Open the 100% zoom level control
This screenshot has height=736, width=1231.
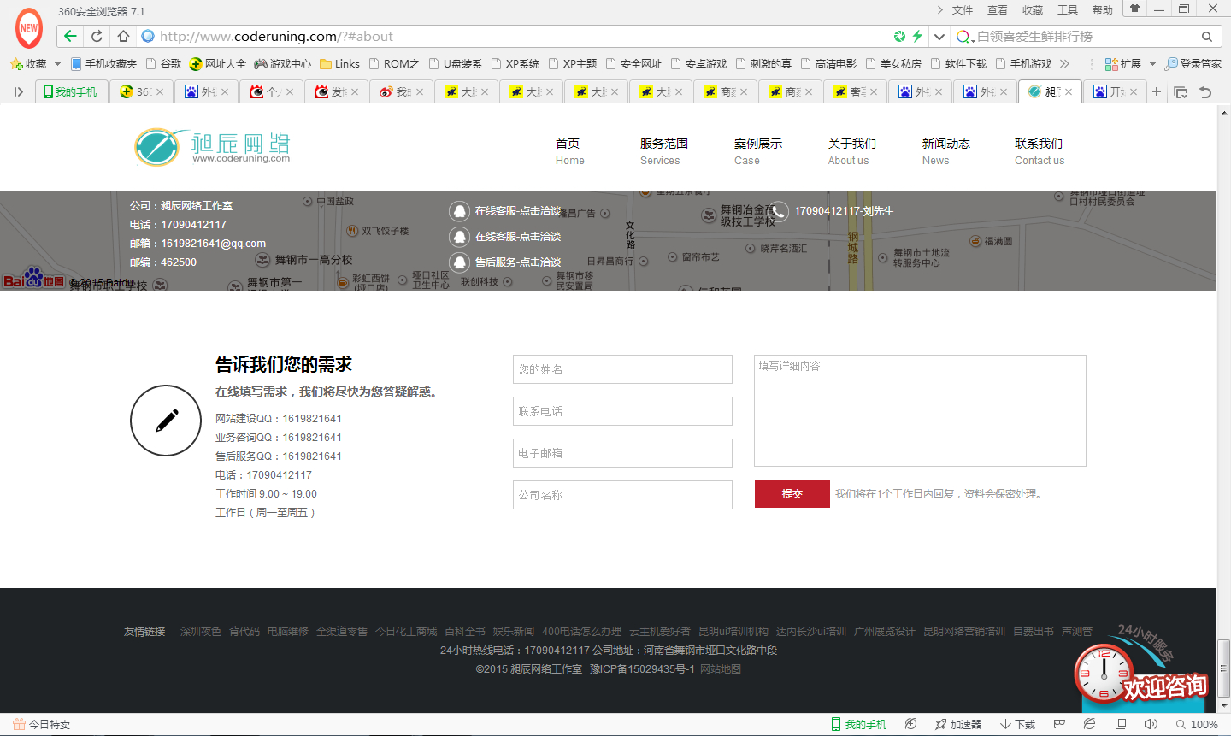pyautogui.click(x=1197, y=725)
